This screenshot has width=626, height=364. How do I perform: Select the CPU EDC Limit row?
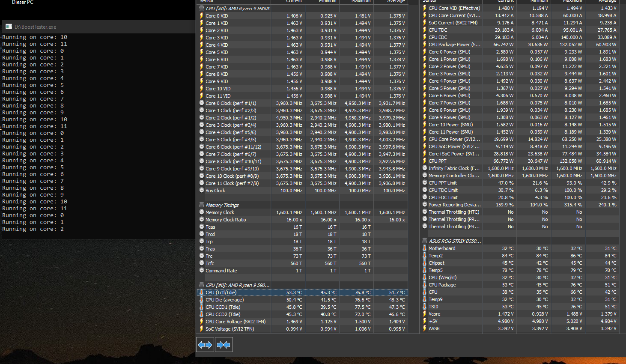click(x=520, y=197)
